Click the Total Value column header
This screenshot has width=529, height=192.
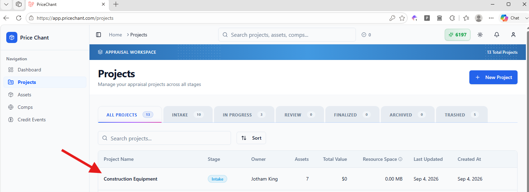[x=335, y=159]
